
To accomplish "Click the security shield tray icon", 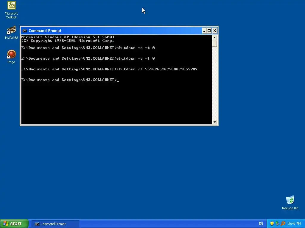I will (272, 224).
